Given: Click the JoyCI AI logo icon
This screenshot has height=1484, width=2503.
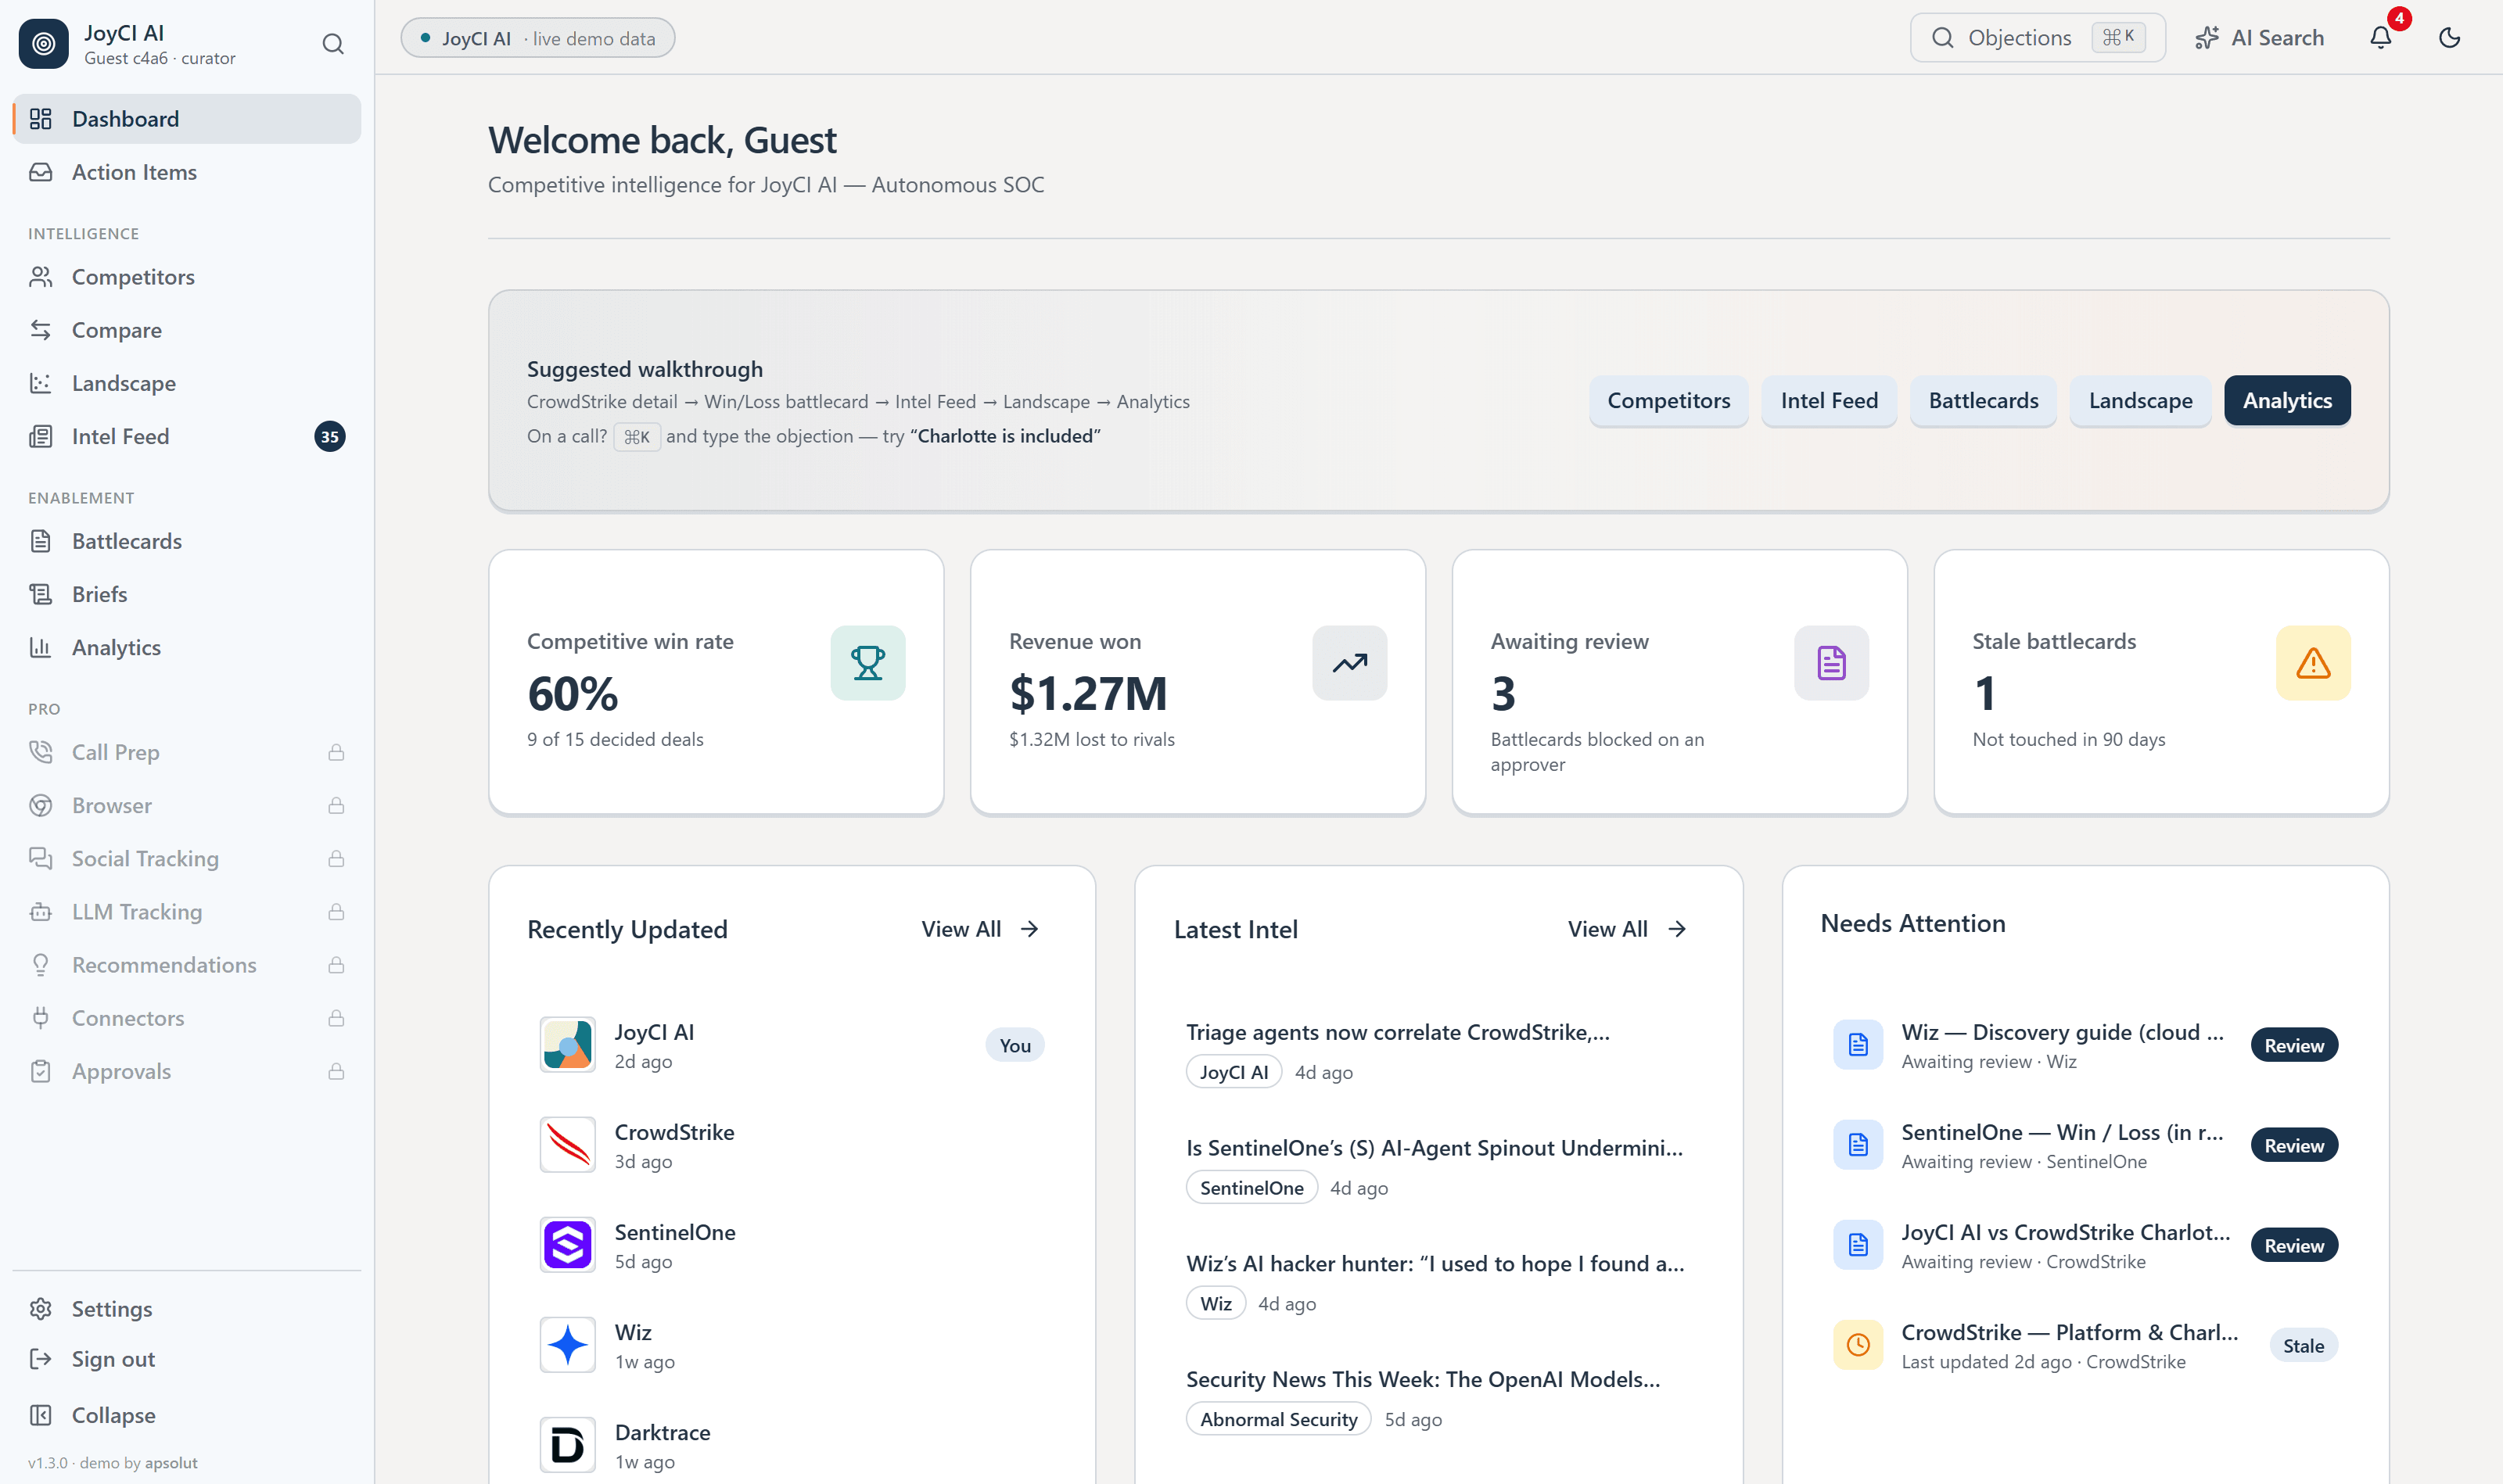Looking at the screenshot, I should tap(43, 44).
